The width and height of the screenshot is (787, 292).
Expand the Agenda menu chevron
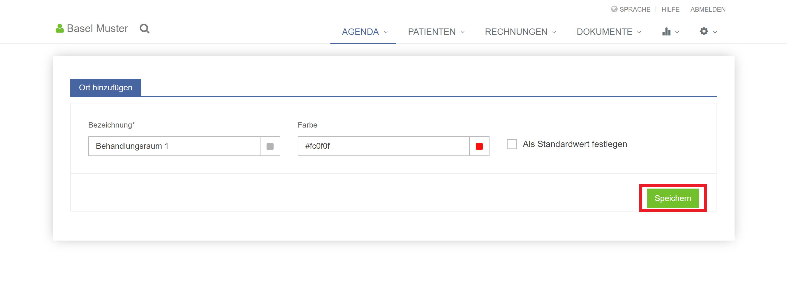click(x=385, y=32)
